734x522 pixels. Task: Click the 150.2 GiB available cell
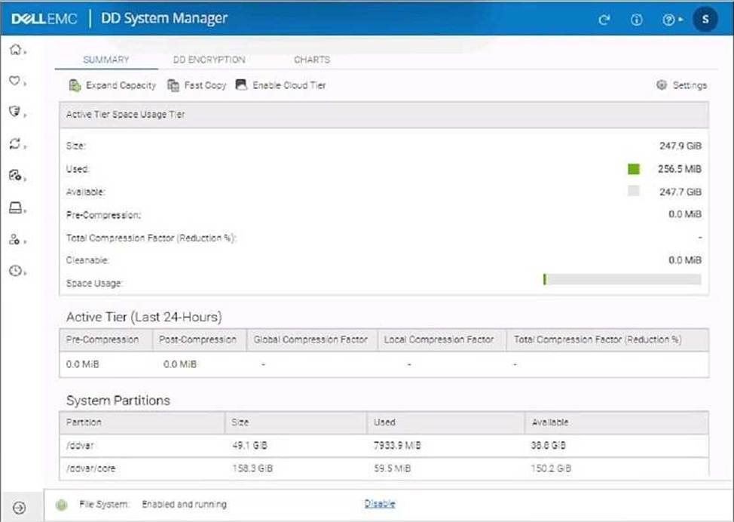coord(550,468)
